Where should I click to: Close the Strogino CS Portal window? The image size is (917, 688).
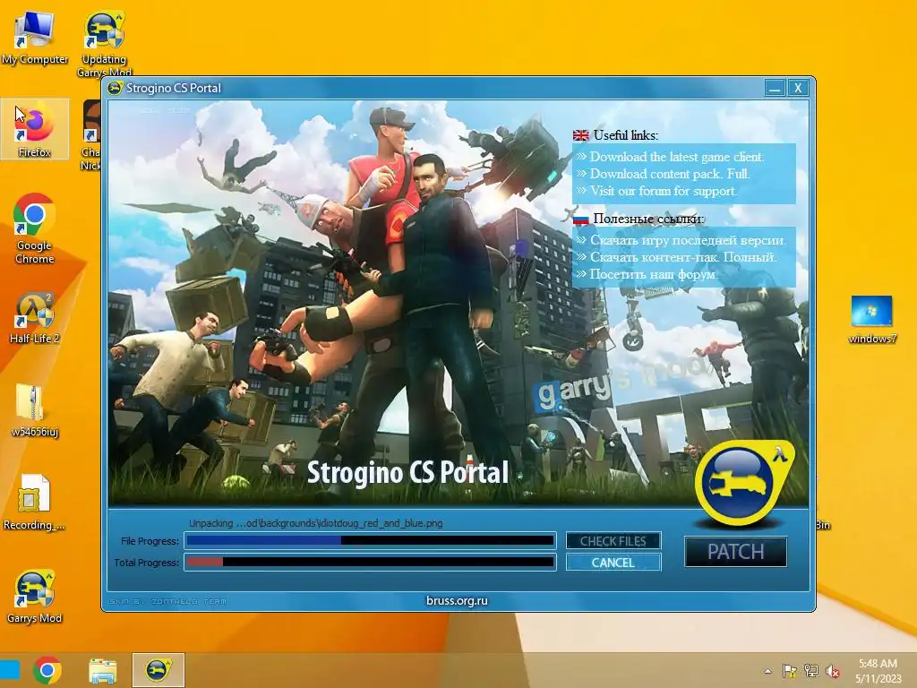(x=798, y=88)
